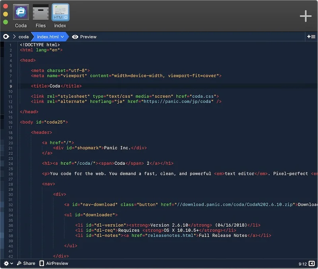The width and height of the screenshot is (318, 269).
Task: Switch to the Files tab
Action: 41,16
